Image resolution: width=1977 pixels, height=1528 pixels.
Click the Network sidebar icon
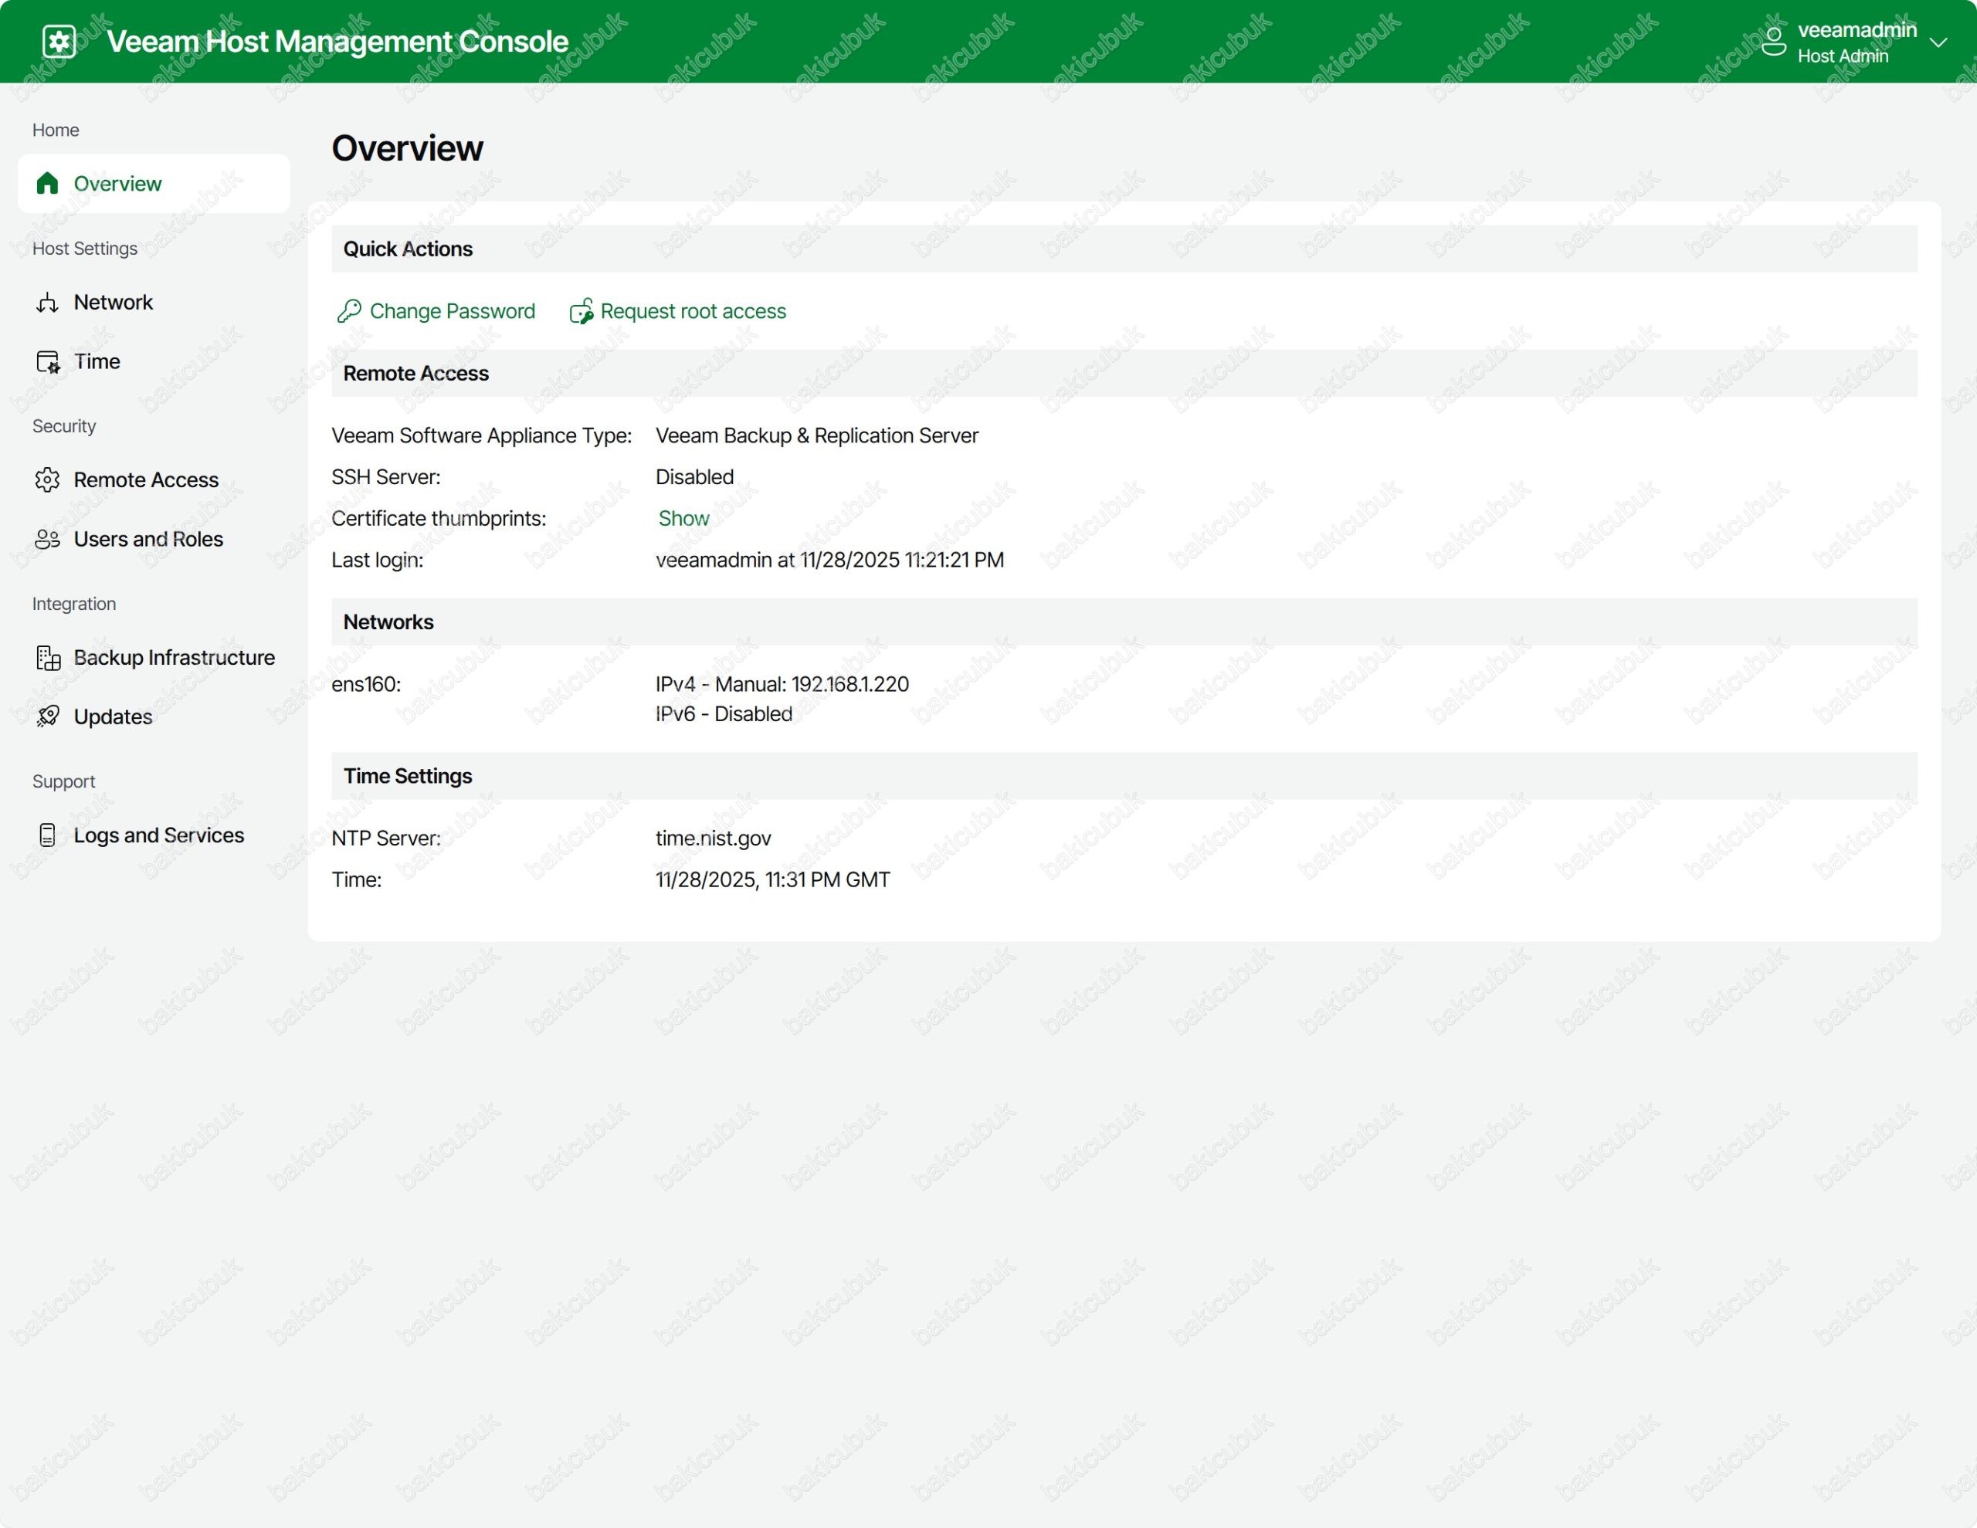click(47, 303)
